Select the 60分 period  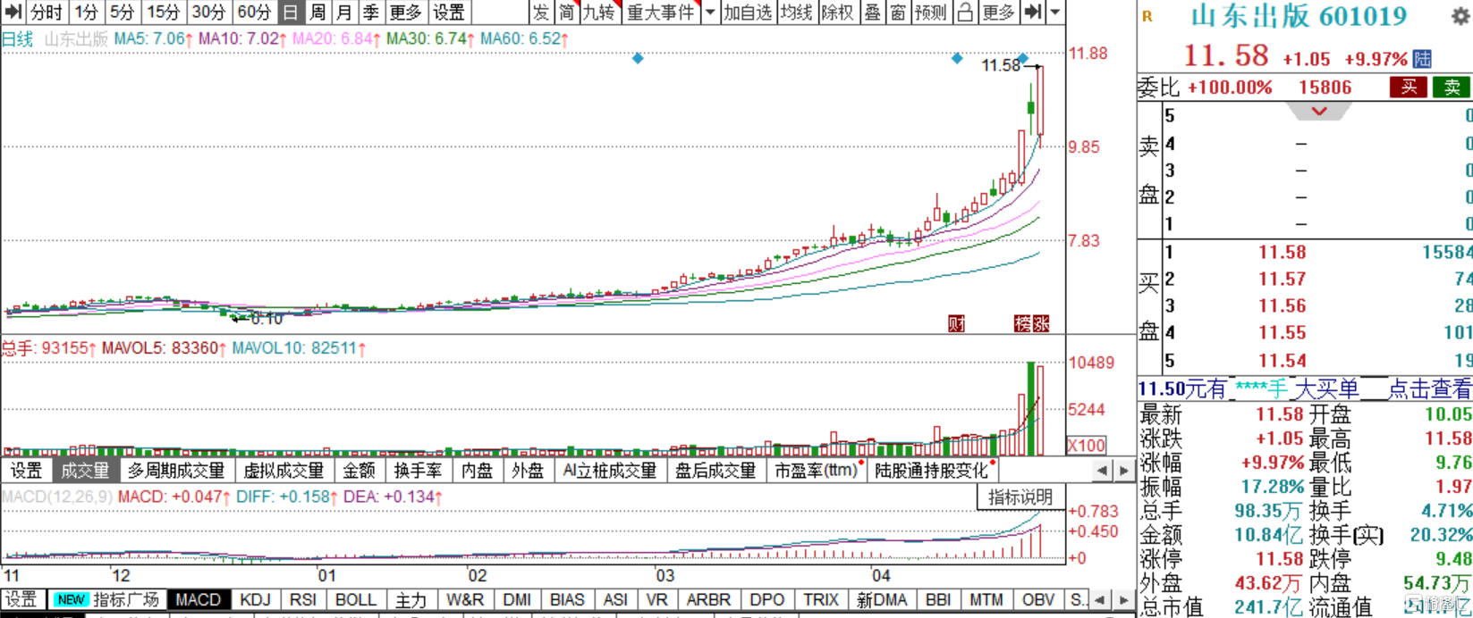[x=254, y=13]
